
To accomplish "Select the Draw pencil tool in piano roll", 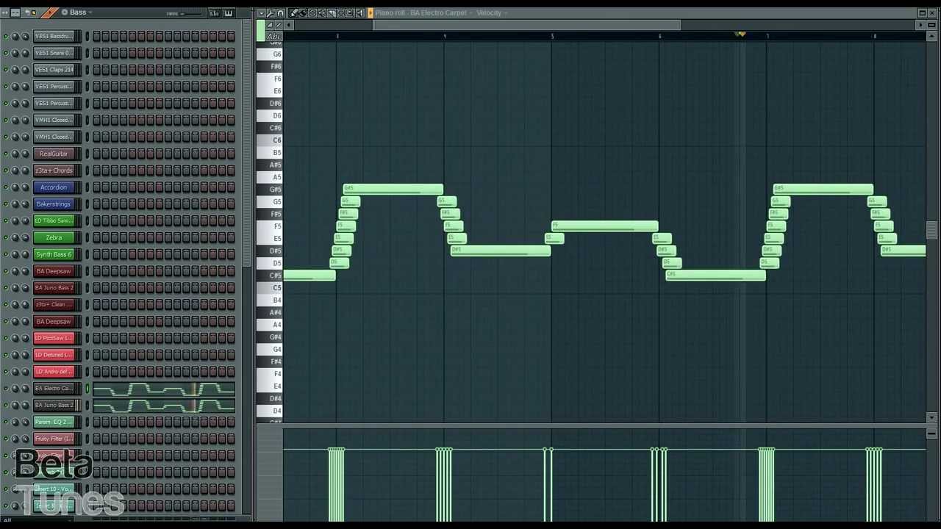I will [x=293, y=12].
